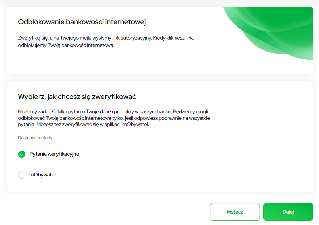Go back using the Wstecz button
Viewport: 319px width, 225px height.
[235, 212]
